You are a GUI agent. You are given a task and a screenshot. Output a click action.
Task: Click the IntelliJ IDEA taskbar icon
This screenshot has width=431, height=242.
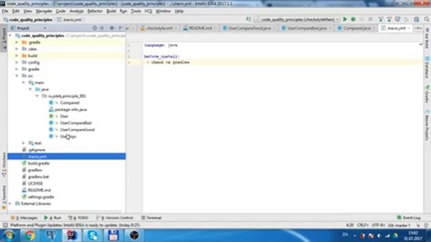click(x=72, y=235)
